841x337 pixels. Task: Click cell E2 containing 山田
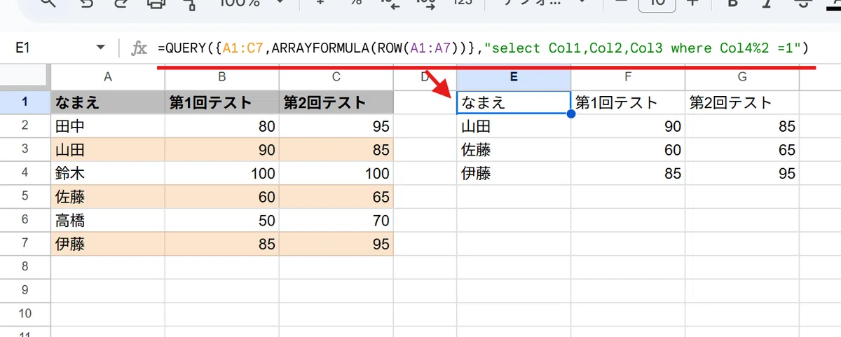pos(514,126)
